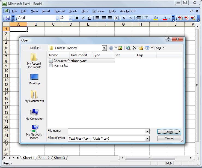Apply Currency style format
202x168 pixels.
pos(124,18)
